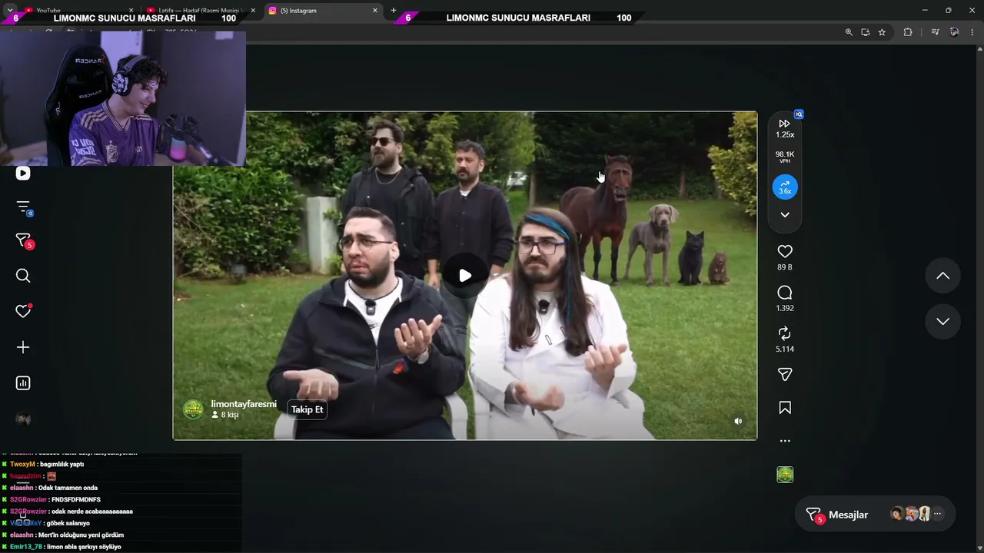This screenshot has width=984, height=553.
Task: Click the 98.1K VPH stat
Action: [785, 157]
